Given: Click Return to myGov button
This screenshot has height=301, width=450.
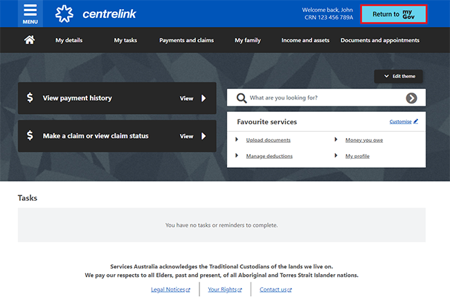Looking at the screenshot, I should click(x=393, y=14).
